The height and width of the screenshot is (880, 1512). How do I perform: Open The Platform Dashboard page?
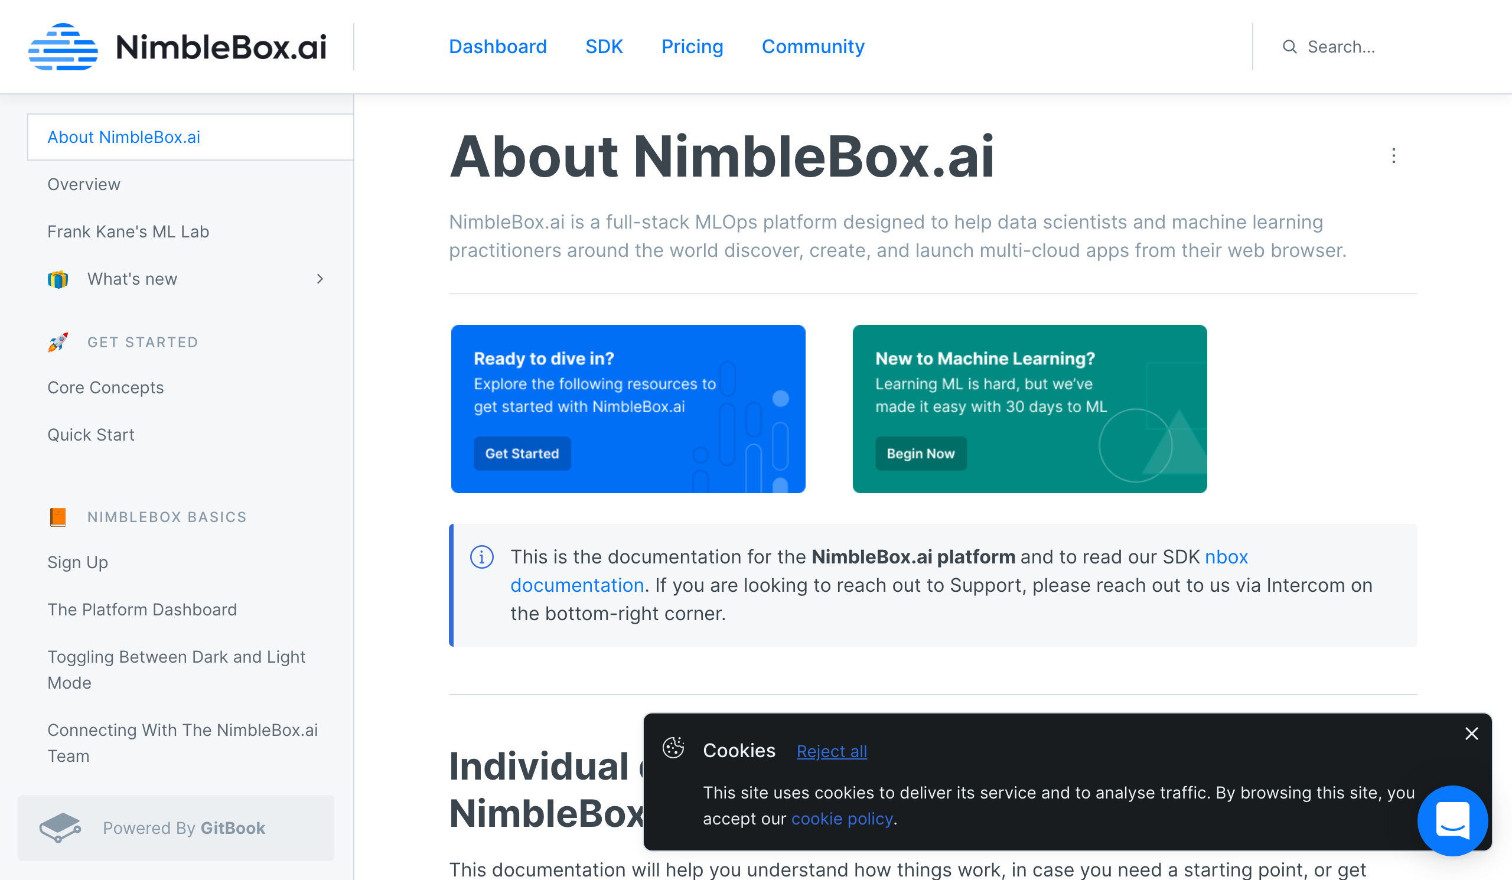coord(142,610)
